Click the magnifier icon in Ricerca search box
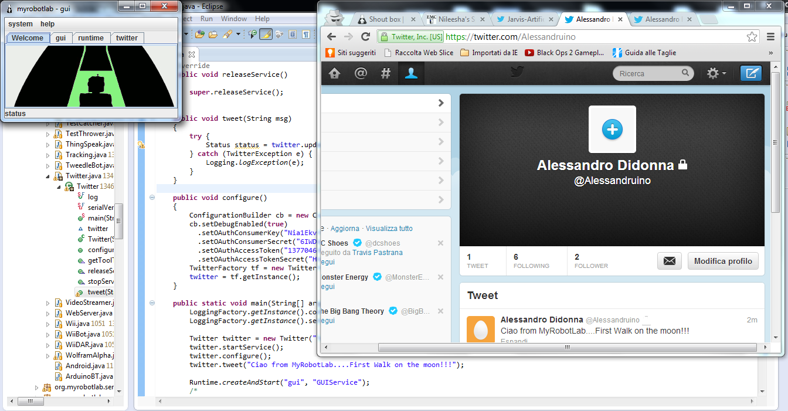This screenshot has height=411, width=788. 685,73
